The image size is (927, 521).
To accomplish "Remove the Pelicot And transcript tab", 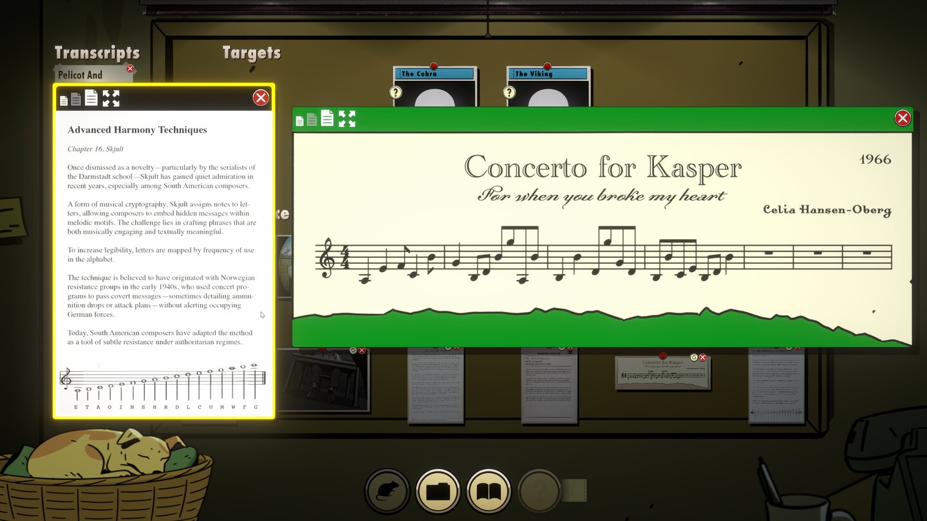I will click(130, 68).
